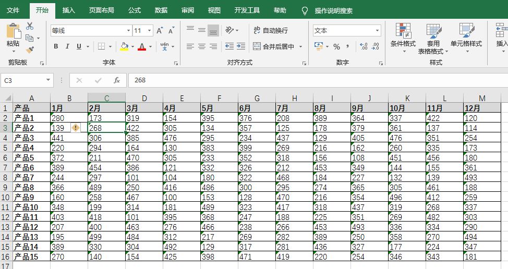Click the accounting number format icon
Screen dimensions: 508x269
coord(318,46)
